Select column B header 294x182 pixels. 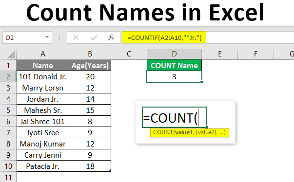tap(90, 54)
